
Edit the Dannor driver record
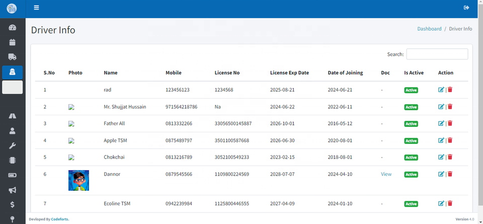441,174
